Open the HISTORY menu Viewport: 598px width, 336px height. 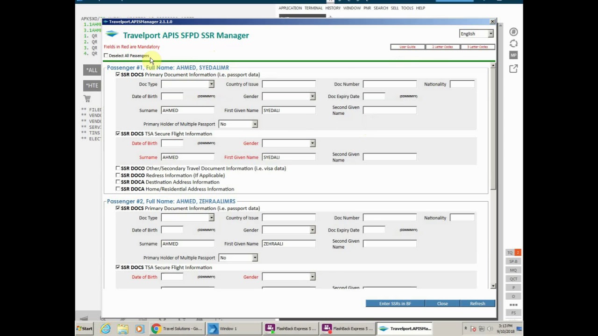coord(333,8)
